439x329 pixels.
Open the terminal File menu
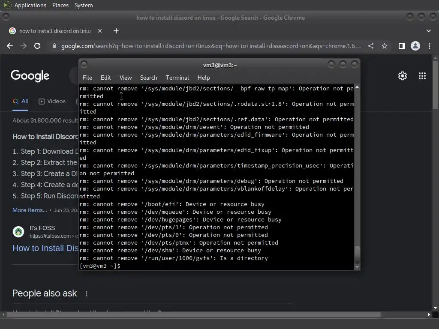87,78
